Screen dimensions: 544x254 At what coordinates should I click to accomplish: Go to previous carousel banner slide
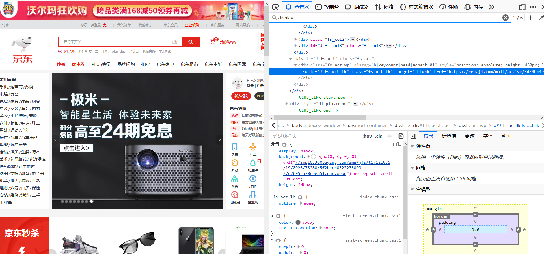tap(55, 140)
